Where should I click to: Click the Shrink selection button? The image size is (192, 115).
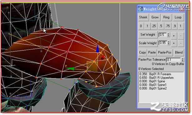pyautogui.click(x=144, y=17)
